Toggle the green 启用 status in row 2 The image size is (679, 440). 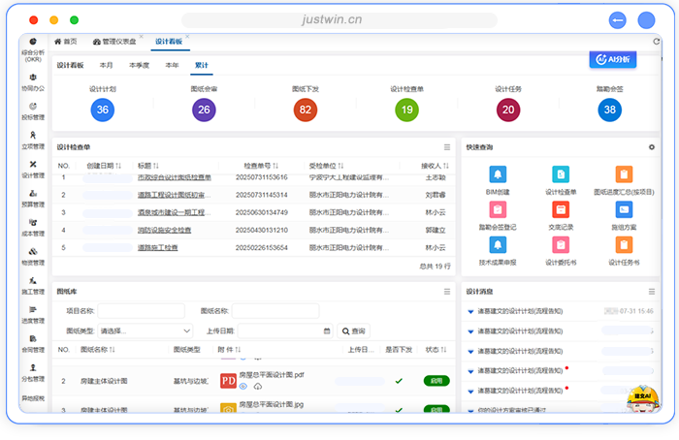(x=436, y=381)
